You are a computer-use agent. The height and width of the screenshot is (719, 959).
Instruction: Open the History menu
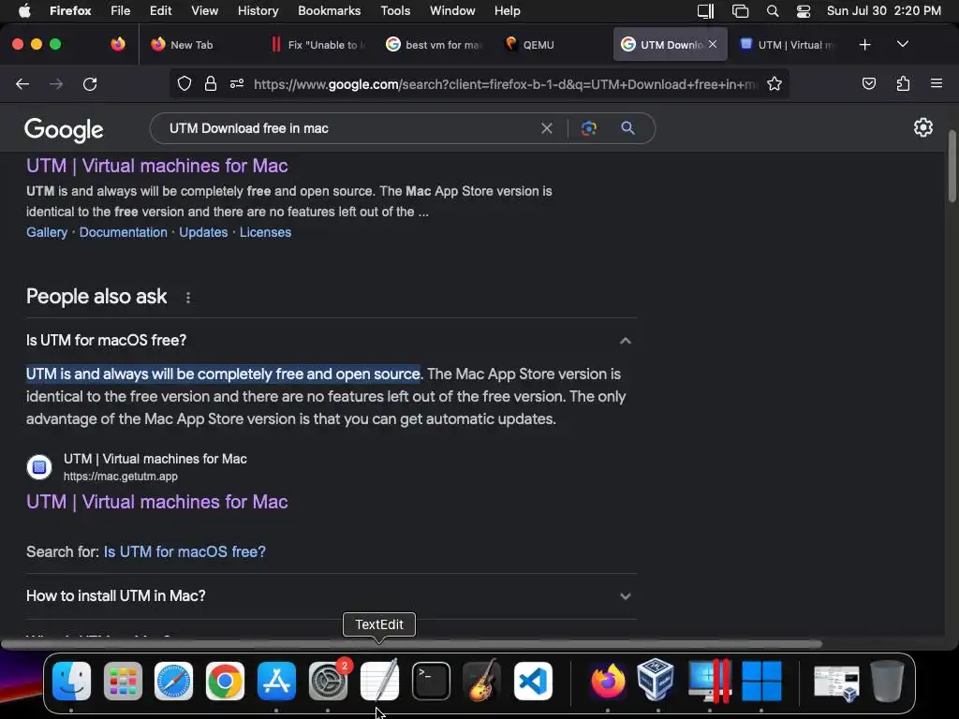tap(258, 11)
